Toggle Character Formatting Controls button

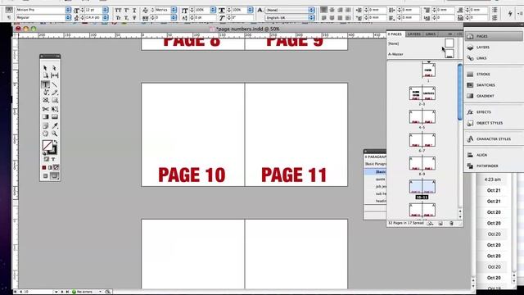click(x=9, y=10)
